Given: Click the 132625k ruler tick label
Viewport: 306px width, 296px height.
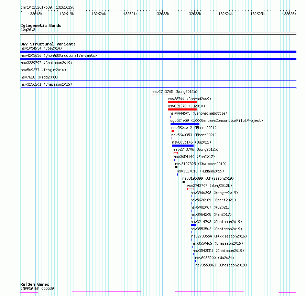Looking at the screenshot, I should pos(258,14).
